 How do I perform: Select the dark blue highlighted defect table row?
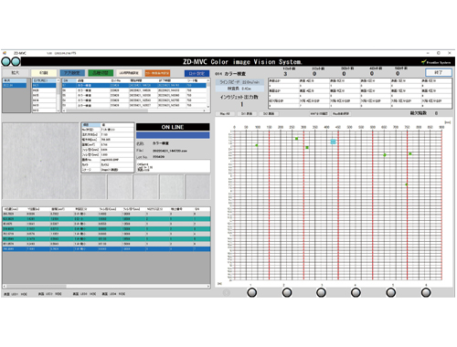point(106,249)
